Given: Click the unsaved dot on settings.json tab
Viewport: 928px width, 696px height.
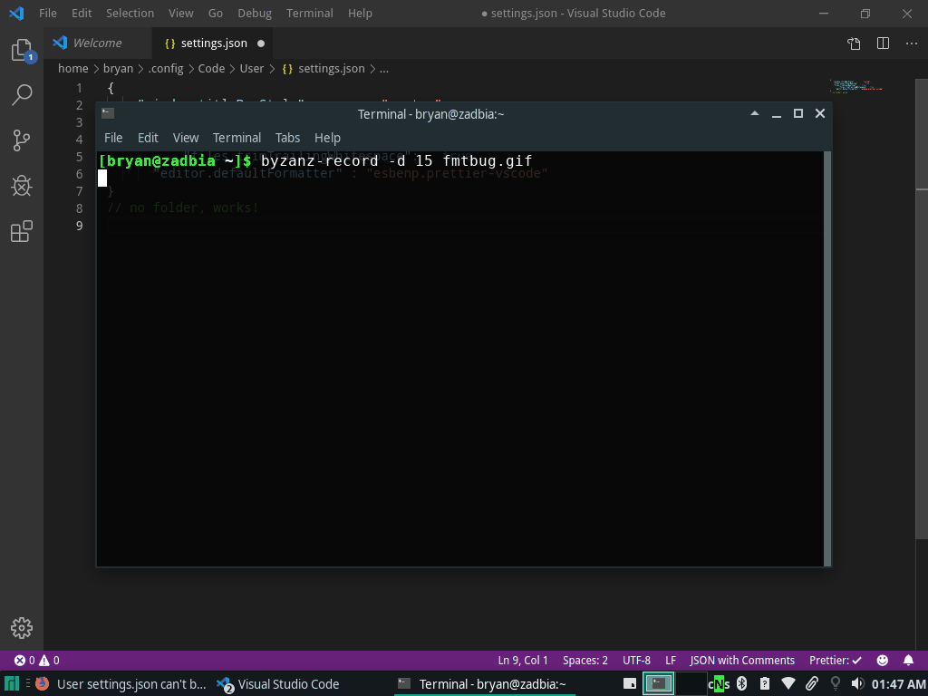Looking at the screenshot, I should tap(261, 43).
